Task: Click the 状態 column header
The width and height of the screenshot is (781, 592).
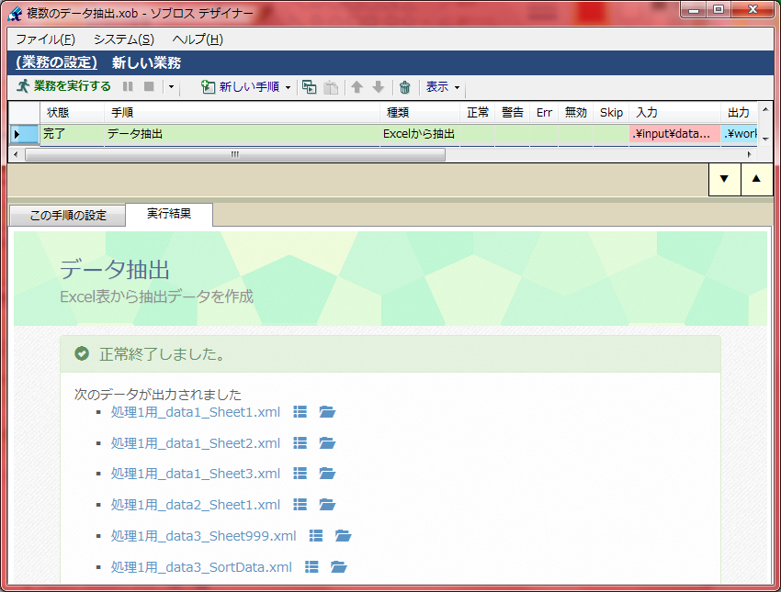Action: click(72, 113)
